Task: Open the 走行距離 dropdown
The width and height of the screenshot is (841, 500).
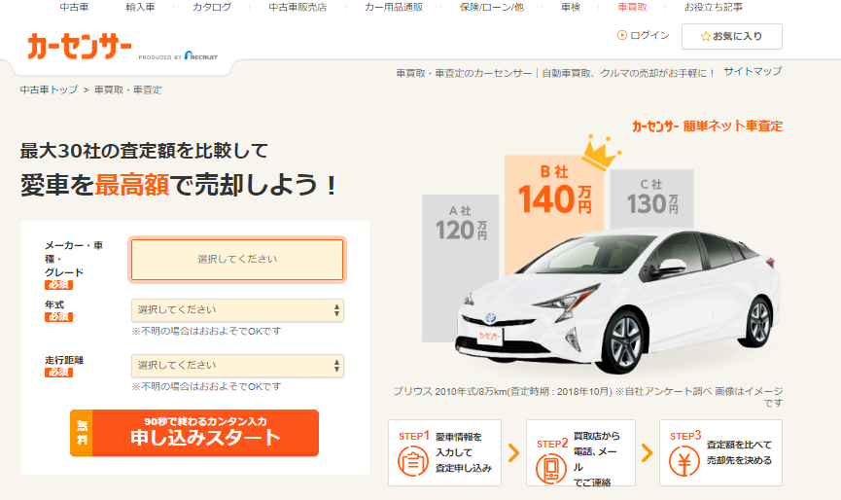Action: click(237, 366)
